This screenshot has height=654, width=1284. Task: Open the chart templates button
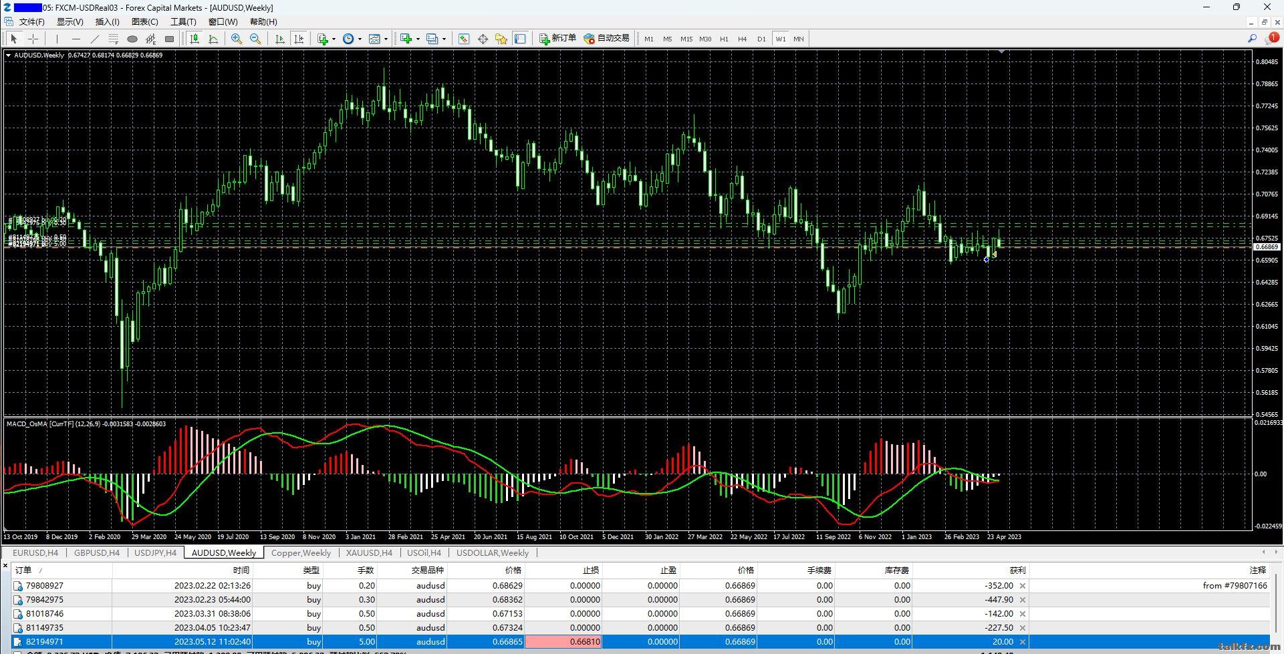tap(374, 39)
